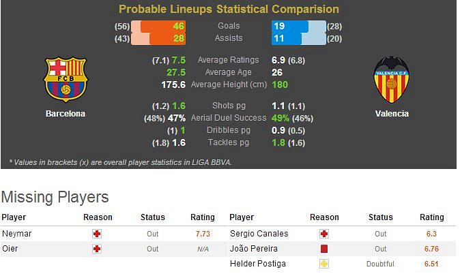Click Sergio Canales' injury reason icon

click(324, 234)
